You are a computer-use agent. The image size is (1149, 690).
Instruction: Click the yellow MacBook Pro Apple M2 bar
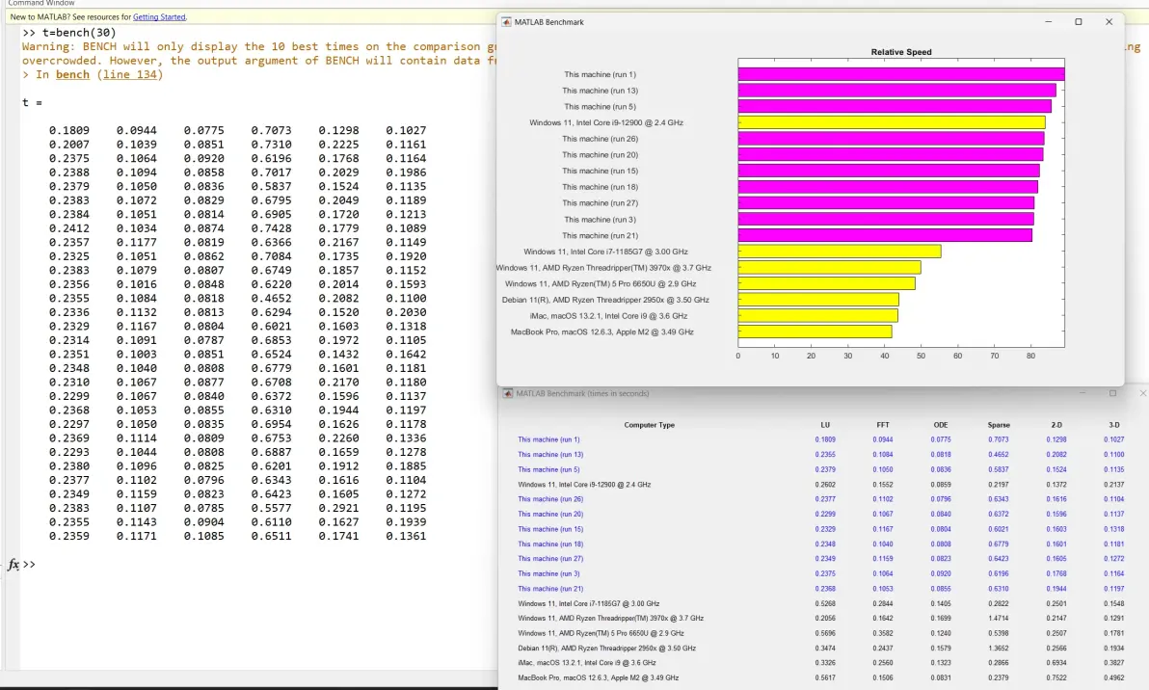[815, 332]
